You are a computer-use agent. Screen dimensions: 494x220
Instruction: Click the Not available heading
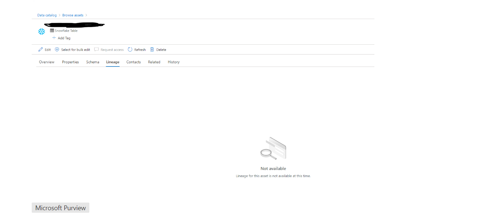click(x=273, y=169)
